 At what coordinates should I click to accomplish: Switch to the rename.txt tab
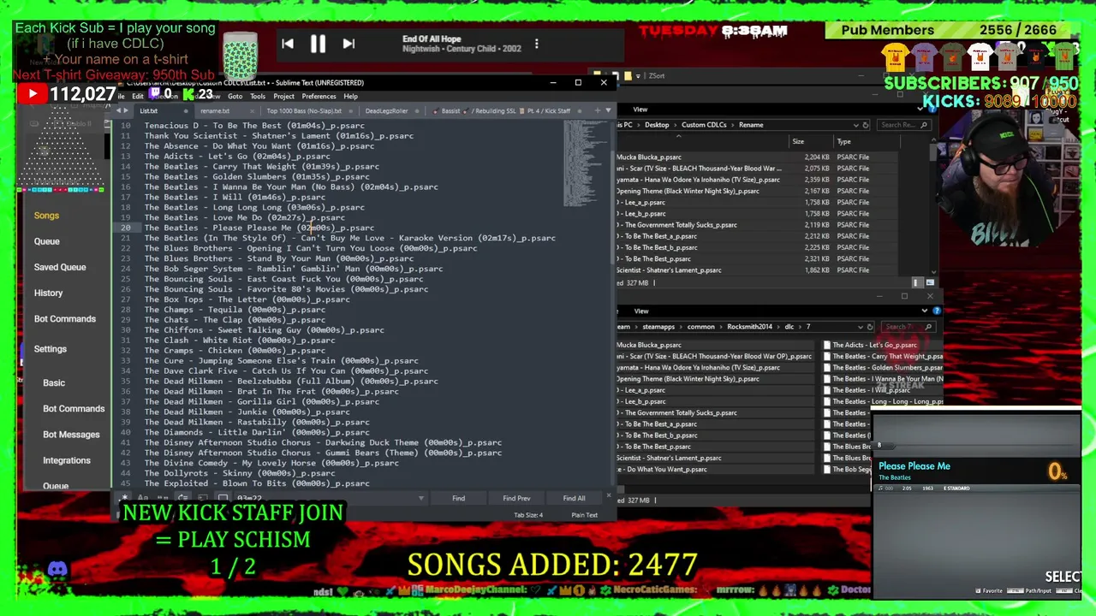tap(215, 111)
